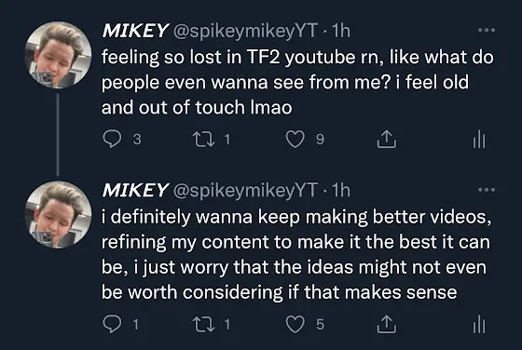Reply to the first tweet about TF2 youtube

coord(112,139)
